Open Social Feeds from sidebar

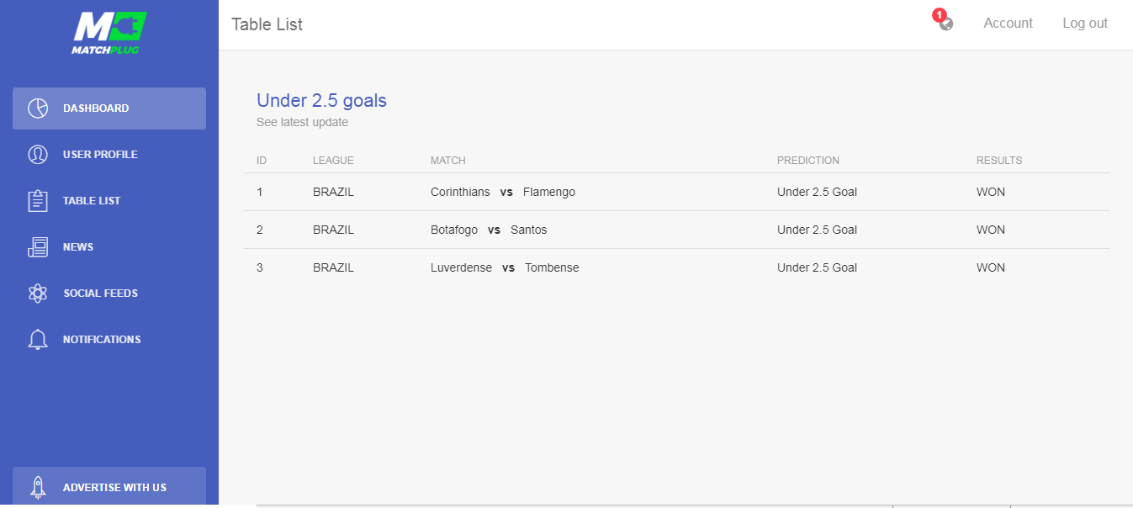tap(109, 294)
